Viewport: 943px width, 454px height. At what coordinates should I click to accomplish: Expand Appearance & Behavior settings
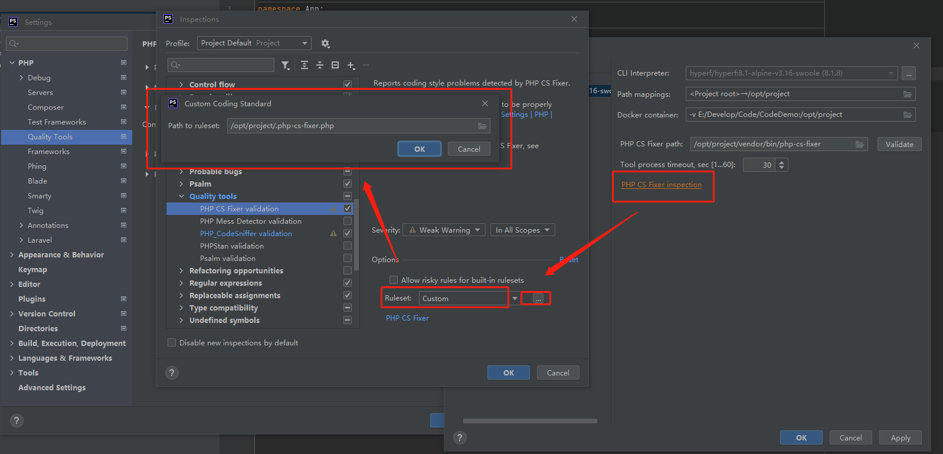[12, 254]
